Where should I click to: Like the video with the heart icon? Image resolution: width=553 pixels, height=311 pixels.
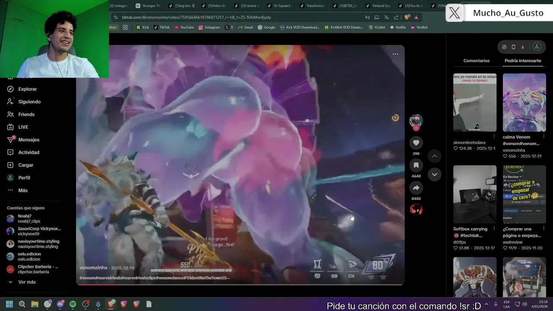click(x=416, y=143)
